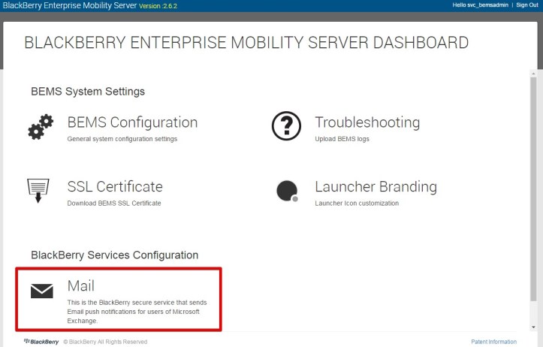Click the SSL Certificate download icon
543x347 pixels.
(x=38, y=189)
